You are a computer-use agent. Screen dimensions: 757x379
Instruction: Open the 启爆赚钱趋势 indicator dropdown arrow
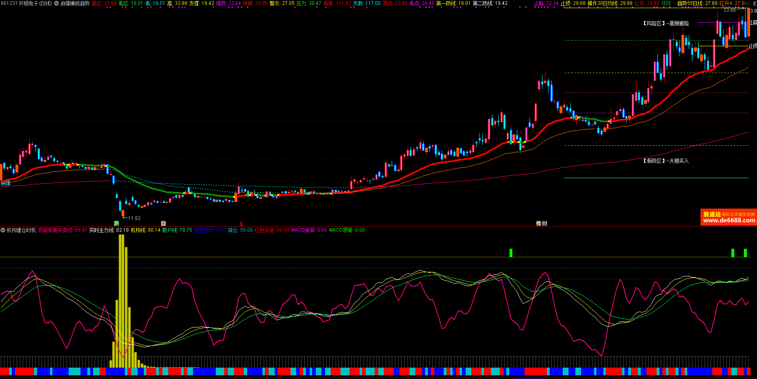(56, 3)
